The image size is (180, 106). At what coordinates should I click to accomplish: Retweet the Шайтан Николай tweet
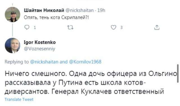(x=70, y=28)
